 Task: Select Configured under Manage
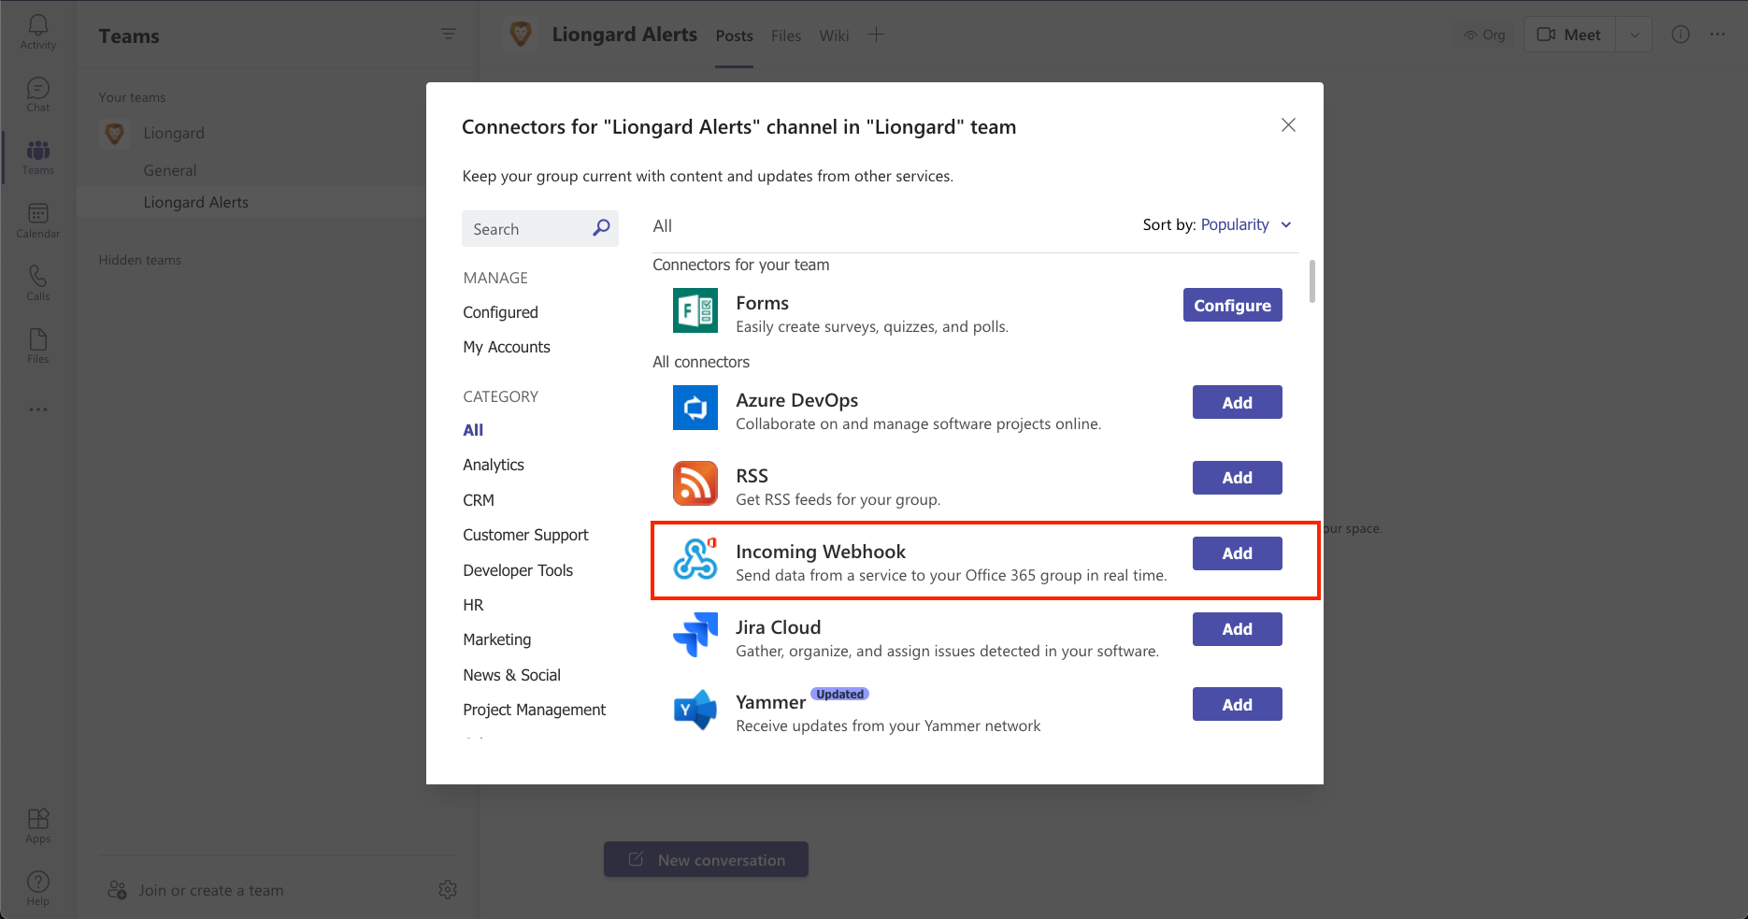point(500,312)
